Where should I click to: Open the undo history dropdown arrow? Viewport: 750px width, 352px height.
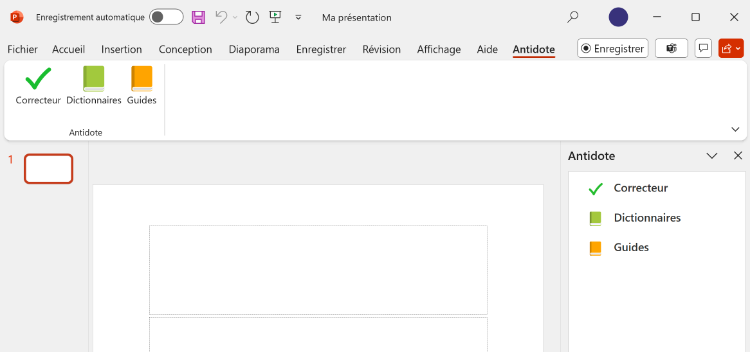tap(235, 17)
